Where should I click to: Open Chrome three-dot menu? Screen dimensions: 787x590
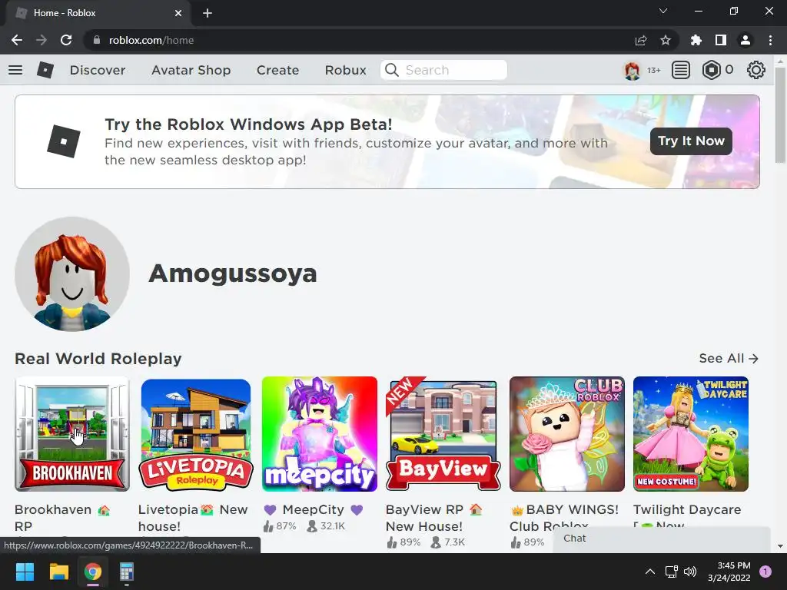point(770,40)
